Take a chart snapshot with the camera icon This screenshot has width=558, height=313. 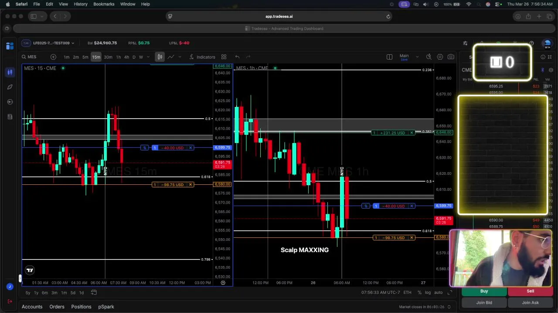click(x=451, y=57)
